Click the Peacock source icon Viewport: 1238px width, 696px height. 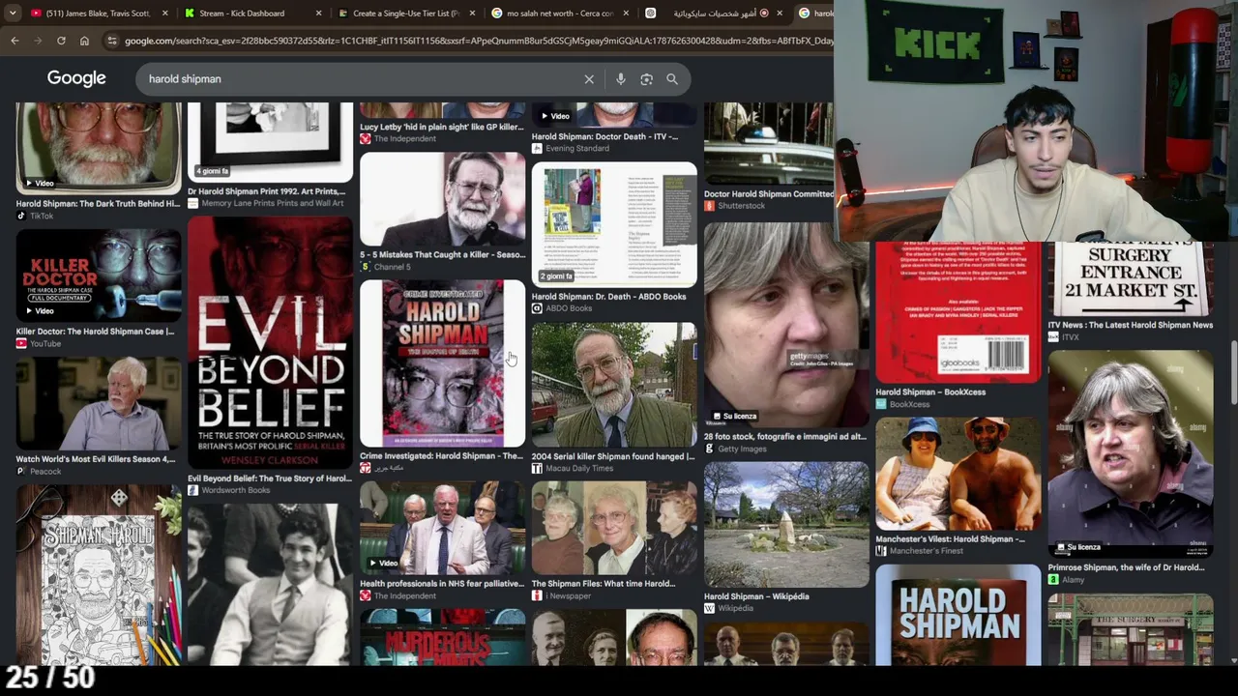[21, 471]
